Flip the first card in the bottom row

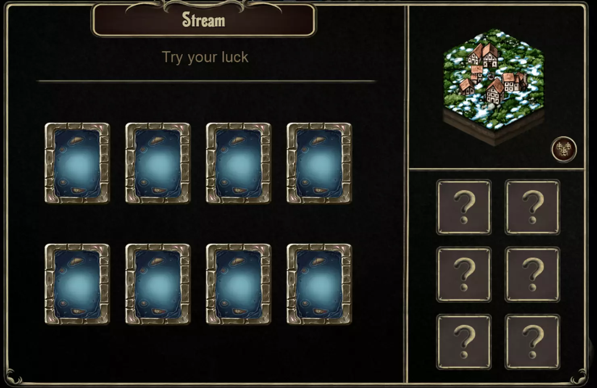click(x=77, y=284)
